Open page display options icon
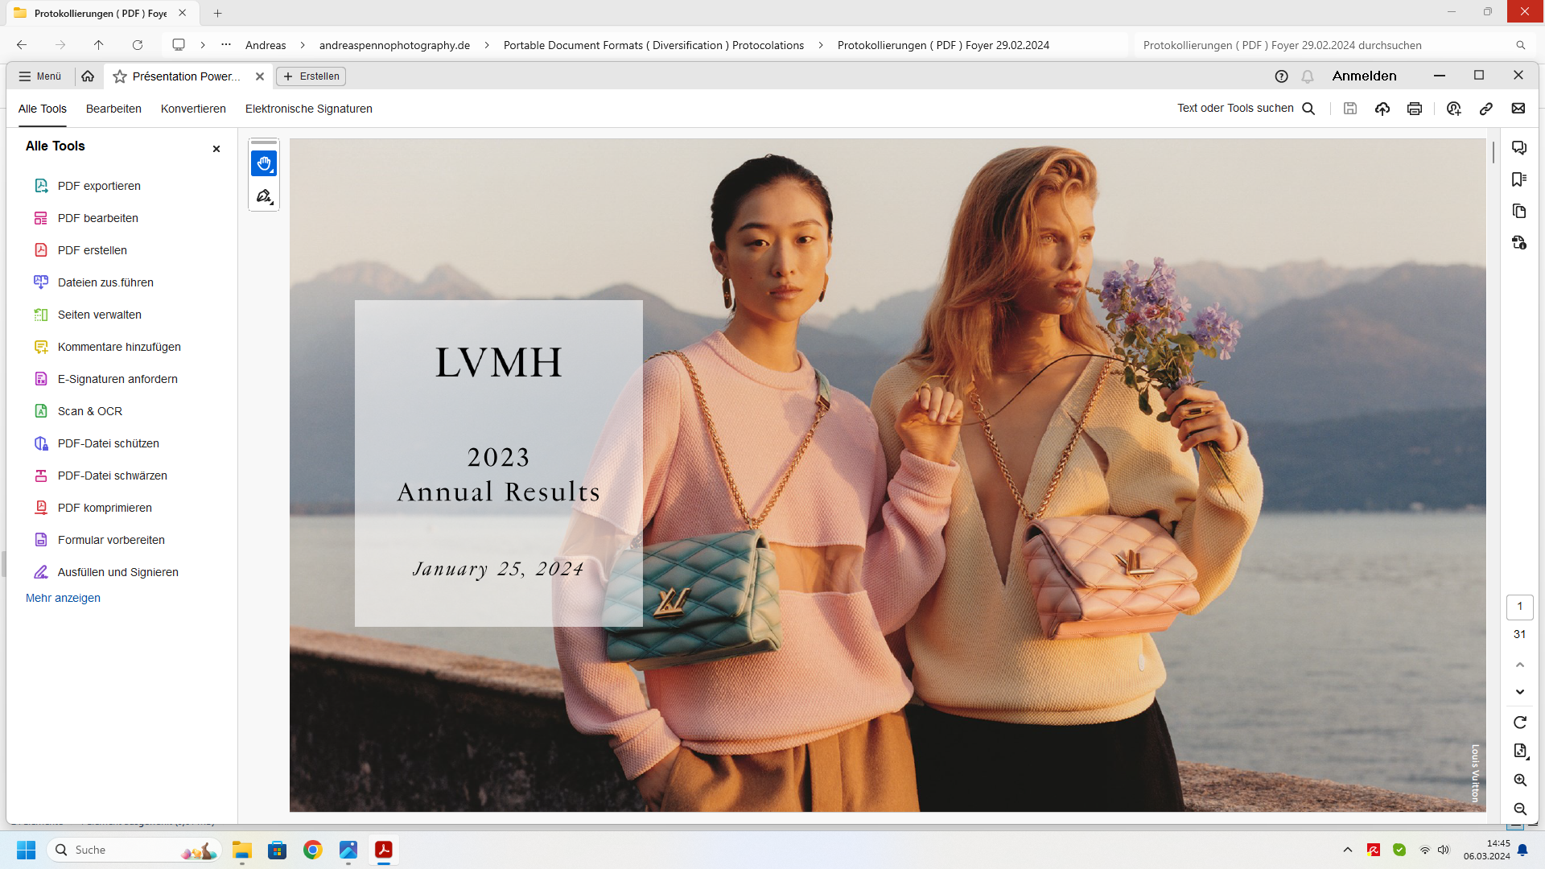 (1520, 751)
